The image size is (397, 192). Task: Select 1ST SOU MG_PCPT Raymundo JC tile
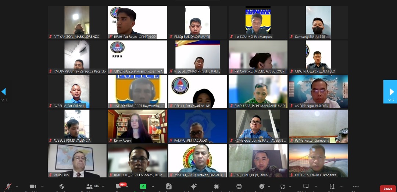click(137, 92)
